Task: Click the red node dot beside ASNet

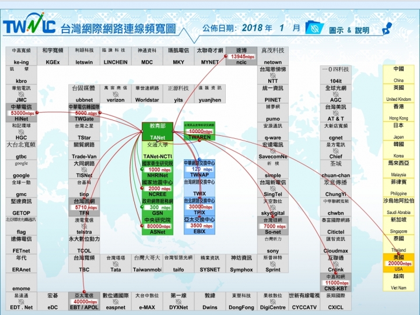Action: (x=142, y=226)
